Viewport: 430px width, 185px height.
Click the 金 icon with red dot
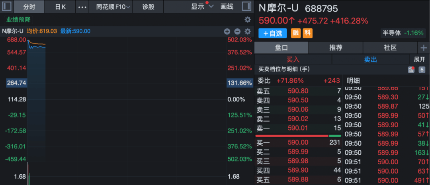411,70
